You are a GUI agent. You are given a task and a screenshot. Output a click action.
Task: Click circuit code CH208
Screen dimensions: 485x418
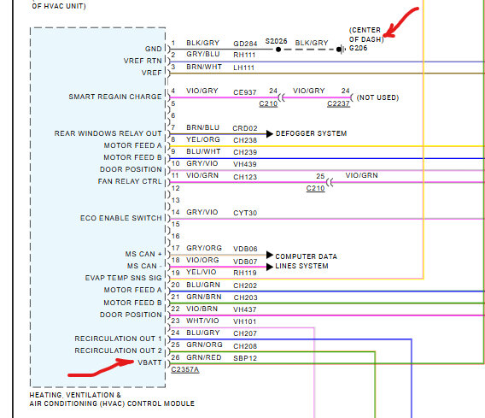(x=245, y=346)
